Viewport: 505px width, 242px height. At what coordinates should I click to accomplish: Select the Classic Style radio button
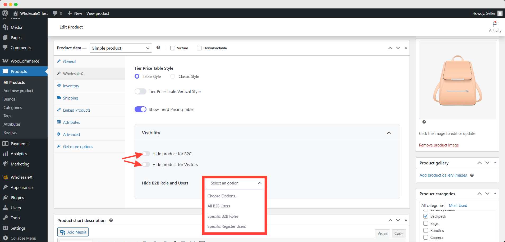point(173,76)
